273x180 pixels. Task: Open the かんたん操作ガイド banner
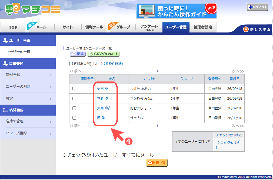pos(177,11)
